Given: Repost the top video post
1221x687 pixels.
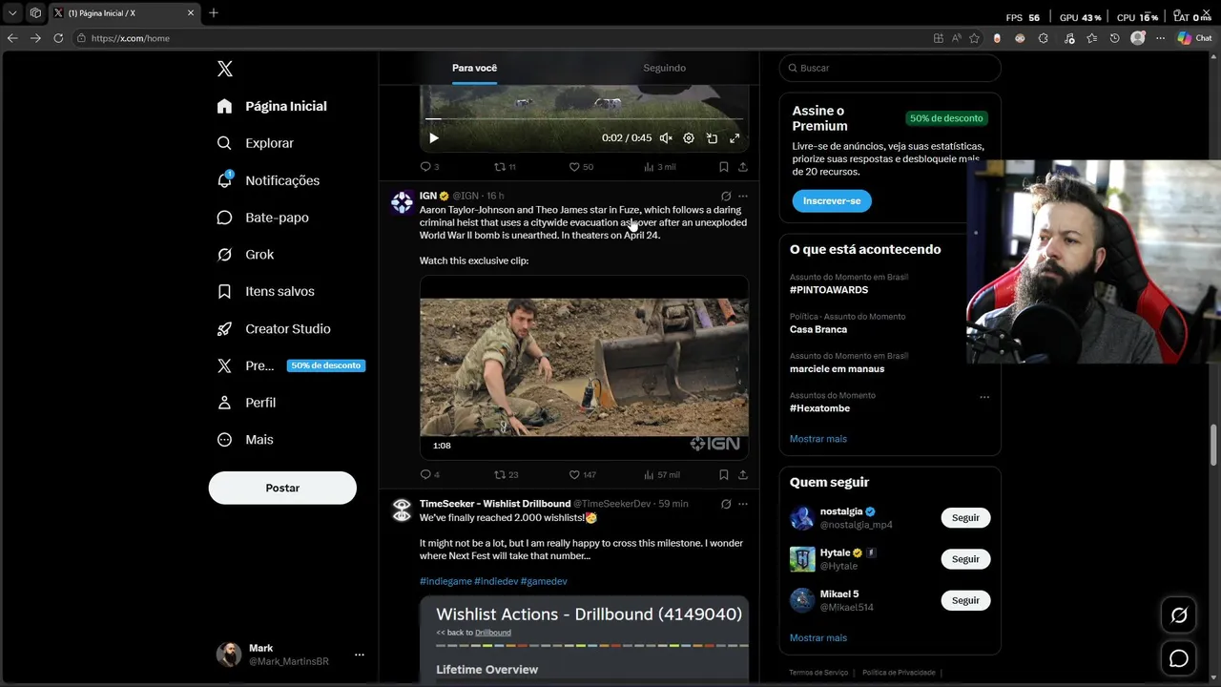Looking at the screenshot, I should point(505,167).
